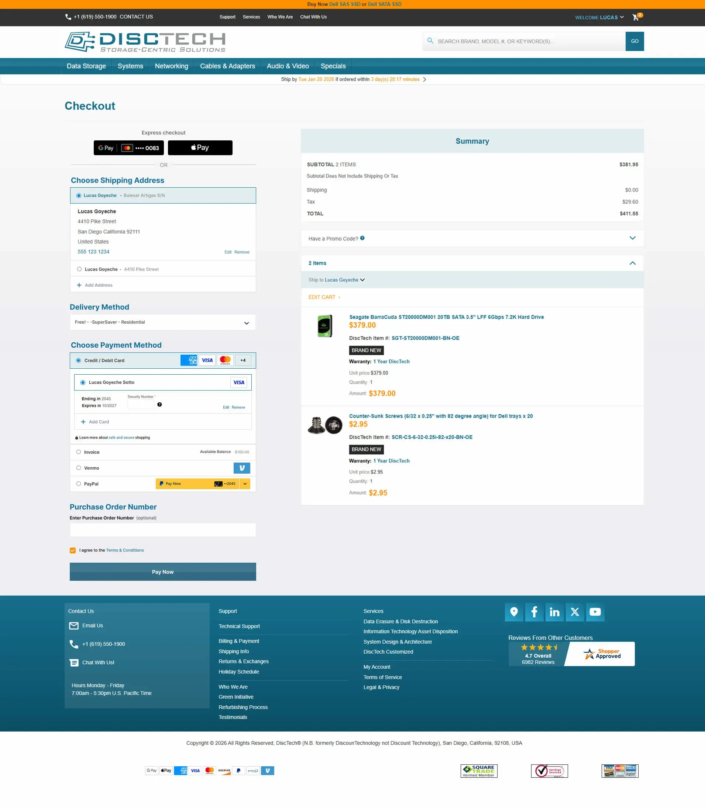
Task: Select Apple Pay express checkout
Action: click(x=200, y=148)
